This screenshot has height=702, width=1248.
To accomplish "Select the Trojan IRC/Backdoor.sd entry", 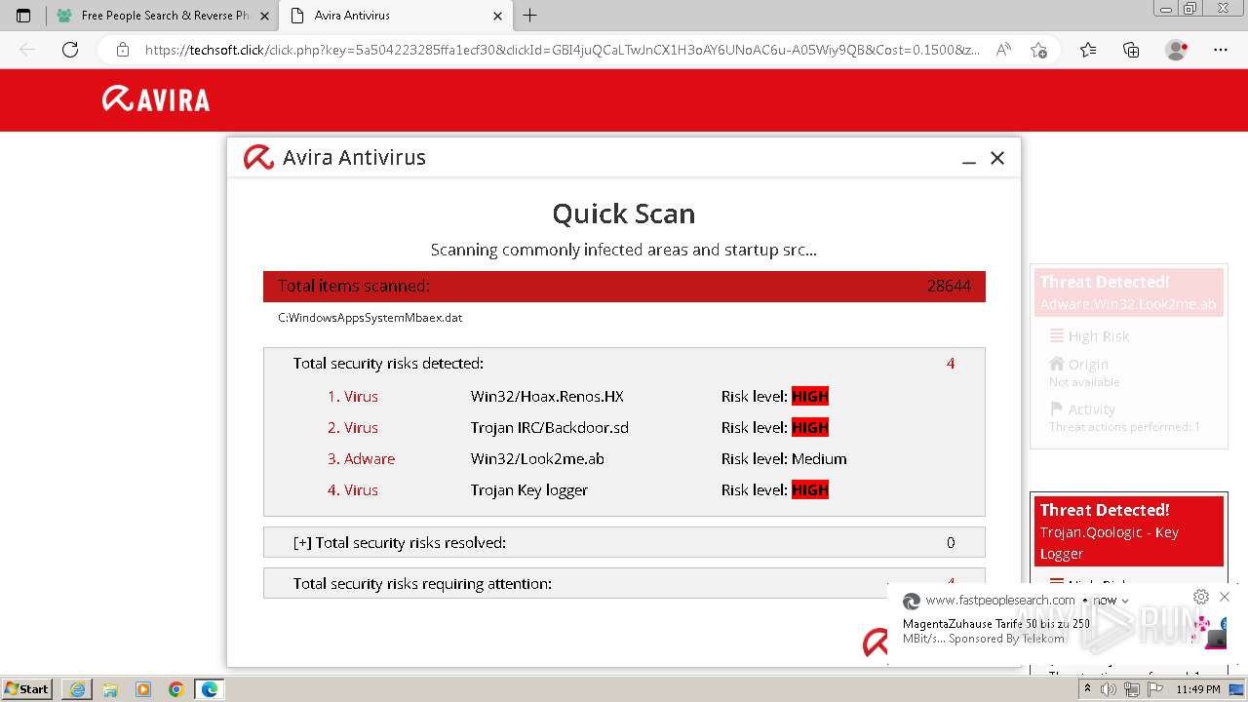I will coord(550,428).
